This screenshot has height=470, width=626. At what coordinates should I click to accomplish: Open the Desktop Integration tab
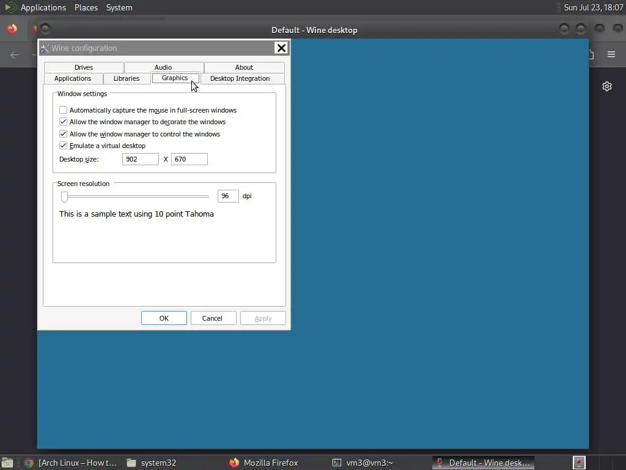[x=240, y=78]
